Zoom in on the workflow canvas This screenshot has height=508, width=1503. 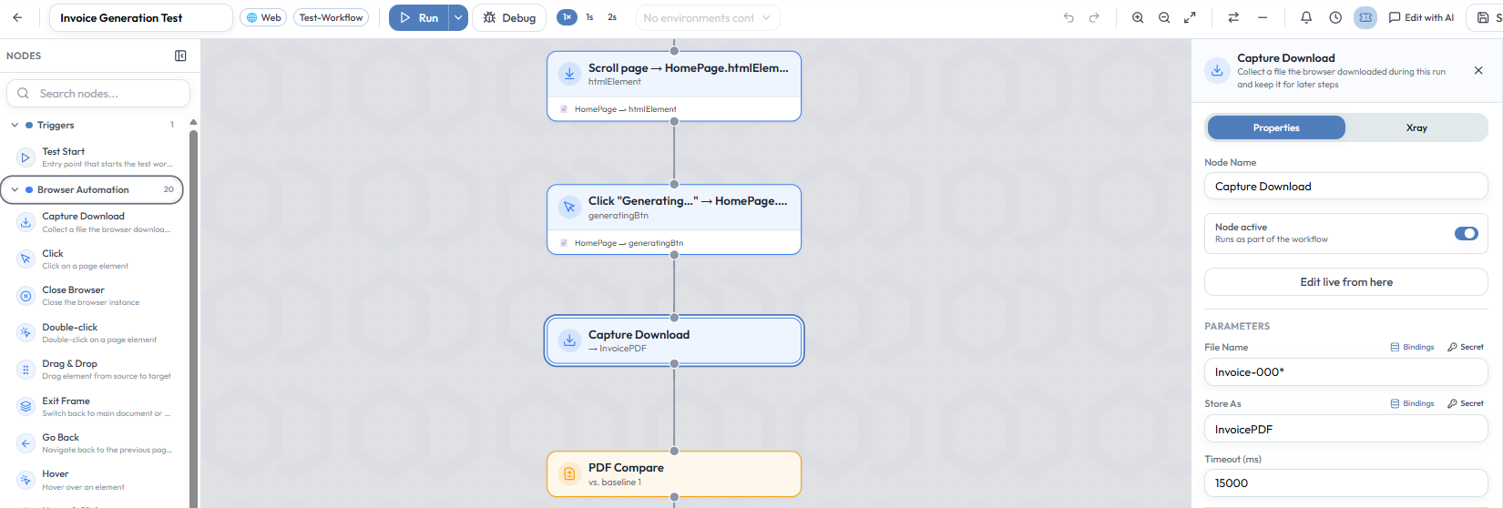click(1138, 17)
